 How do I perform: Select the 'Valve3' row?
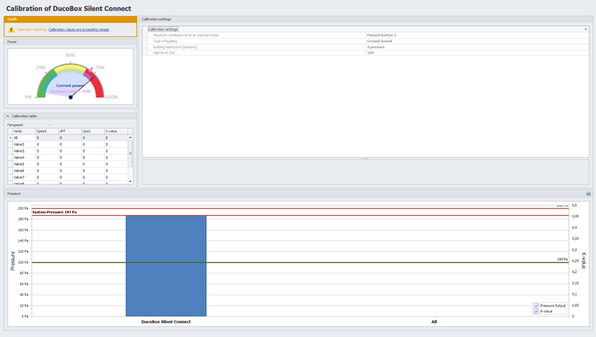pos(68,151)
